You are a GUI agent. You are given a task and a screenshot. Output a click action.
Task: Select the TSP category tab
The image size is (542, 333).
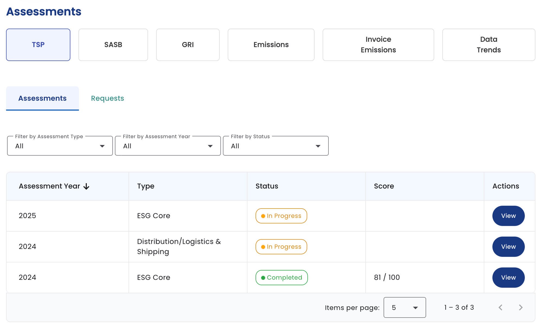pos(38,45)
